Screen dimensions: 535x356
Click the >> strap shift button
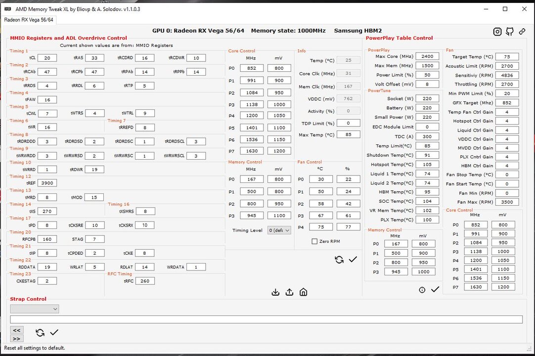17,339
